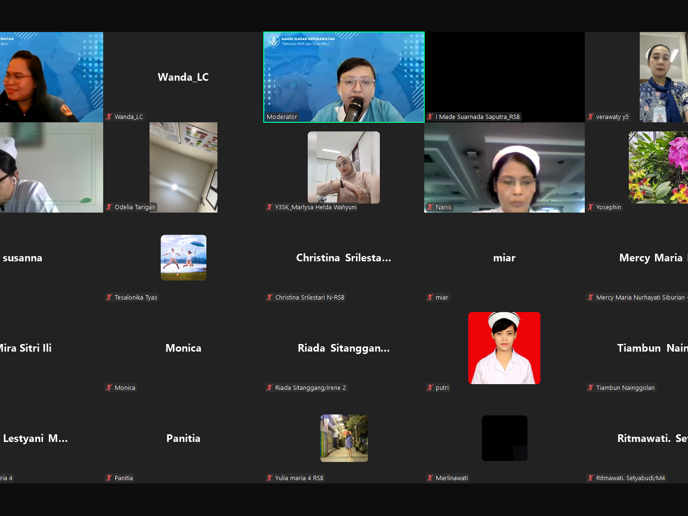The width and height of the screenshot is (688, 516).
Task: Click muted mic icon beside Yulia maria 4 RSB
Action: coord(269,478)
